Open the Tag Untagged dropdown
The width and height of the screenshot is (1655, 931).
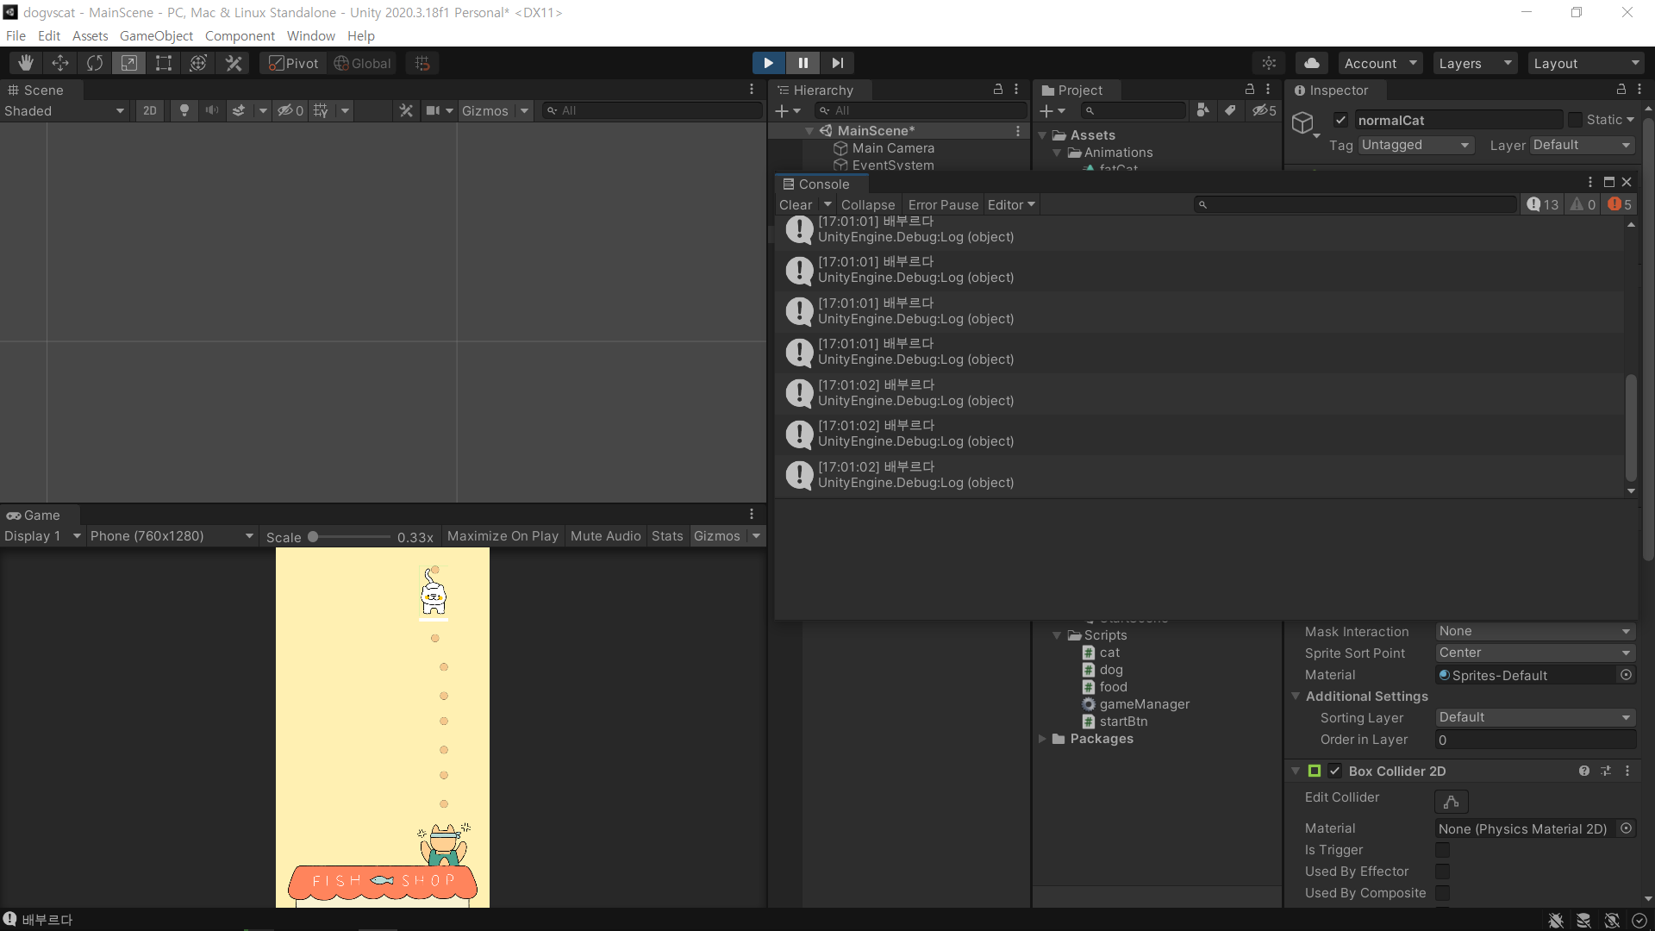(x=1416, y=145)
